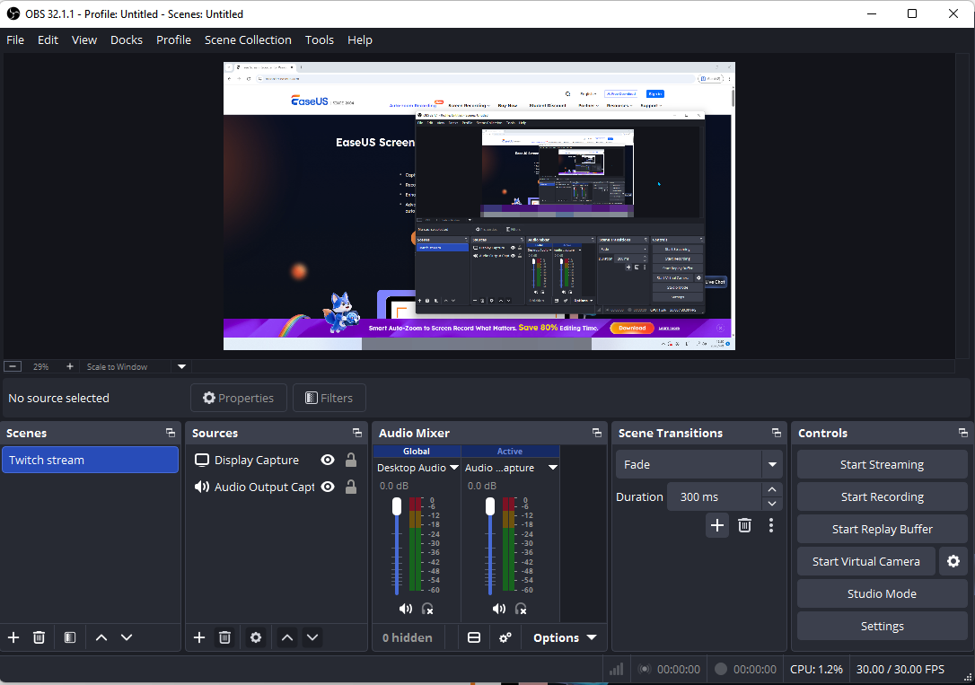
Task: Lock the Audio Output Capture source
Action: tap(350, 488)
